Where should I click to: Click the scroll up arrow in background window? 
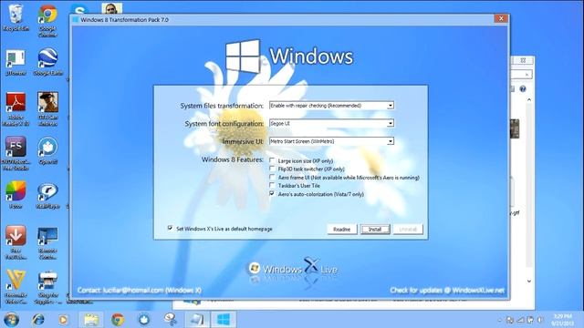tap(529, 99)
